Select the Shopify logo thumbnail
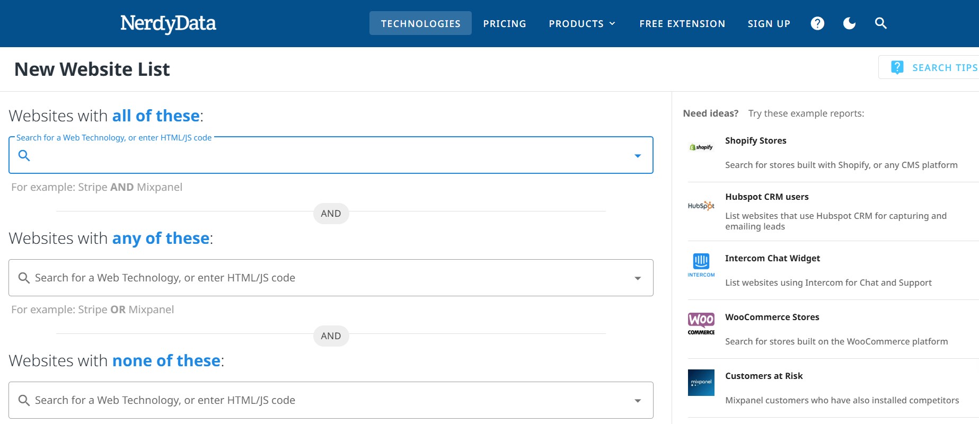This screenshot has width=979, height=424. pyautogui.click(x=701, y=147)
